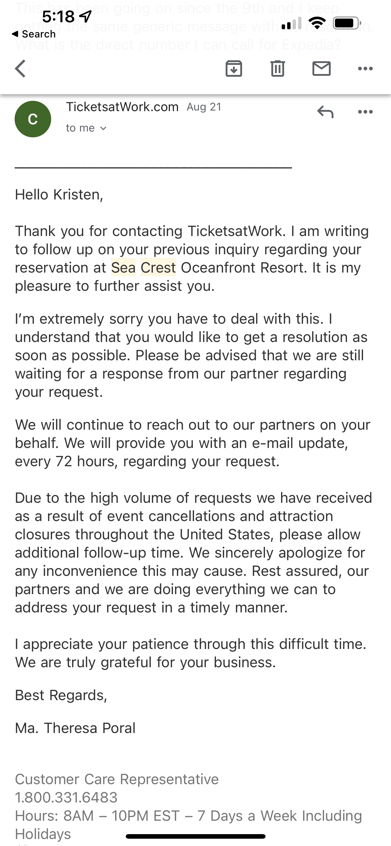Screen dimensions: 391x846
Task: Tap highlighted word 'Crest' in email
Action: (x=158, y=268)
